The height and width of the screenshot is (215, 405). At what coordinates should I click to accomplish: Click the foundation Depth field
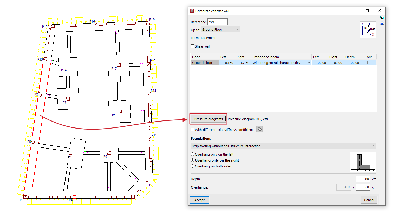click(363, 179)
